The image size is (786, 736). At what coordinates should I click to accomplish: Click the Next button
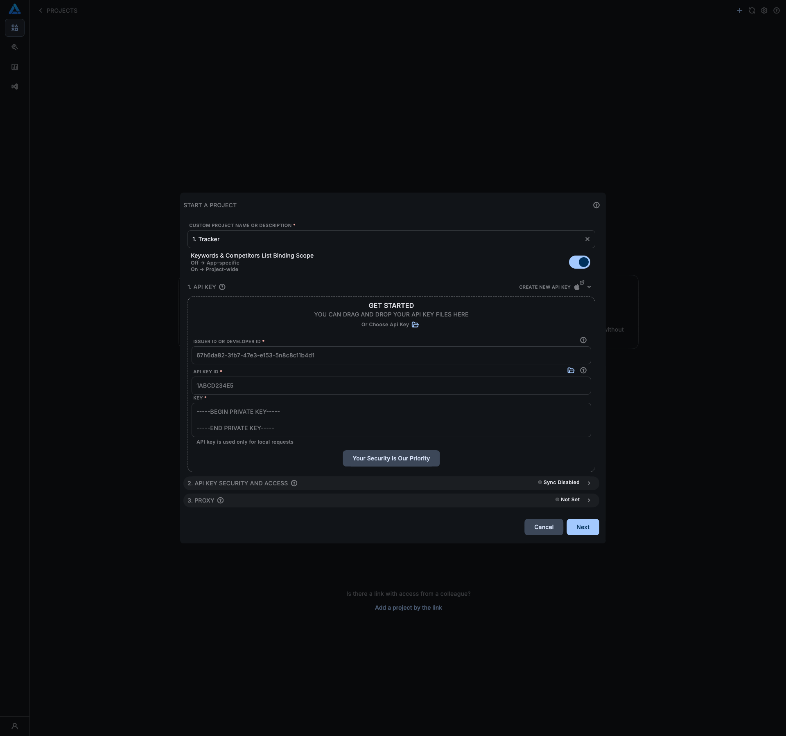[x=583, y=527]
